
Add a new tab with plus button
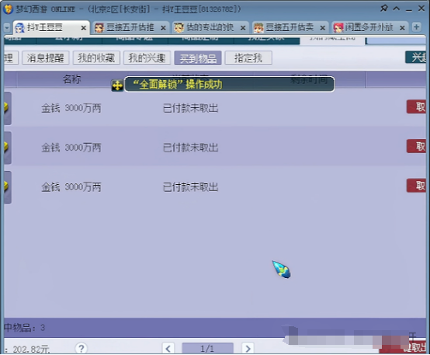click(x=416, y=27)
